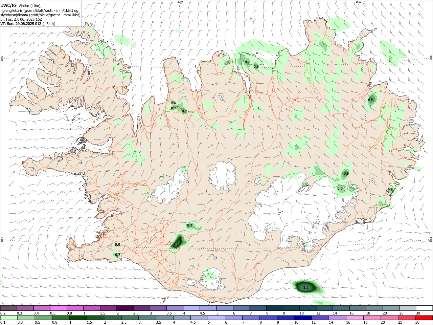Select the white snow-scale swatch at 30
433x325 pixels.
tap(424, 308)
